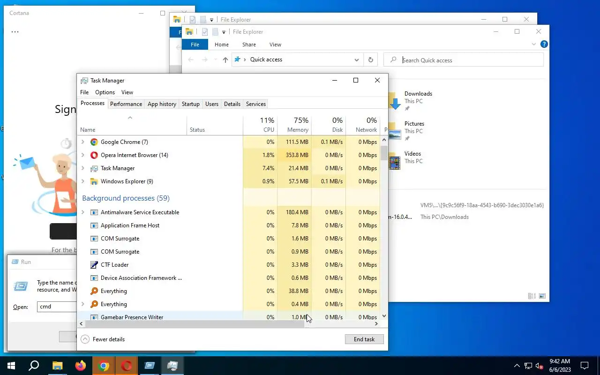This screenshot has height=375, width=600.
Task: Click the Task Manager title bar icon
Action: [x=84, y=81]
